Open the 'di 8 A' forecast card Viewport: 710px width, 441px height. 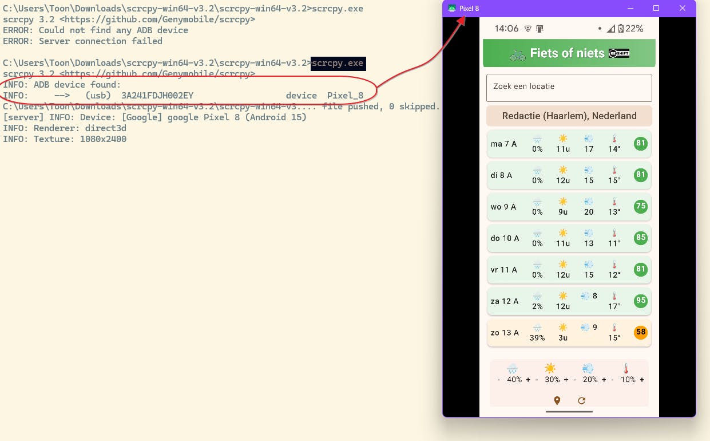click(x=569, y=175)
